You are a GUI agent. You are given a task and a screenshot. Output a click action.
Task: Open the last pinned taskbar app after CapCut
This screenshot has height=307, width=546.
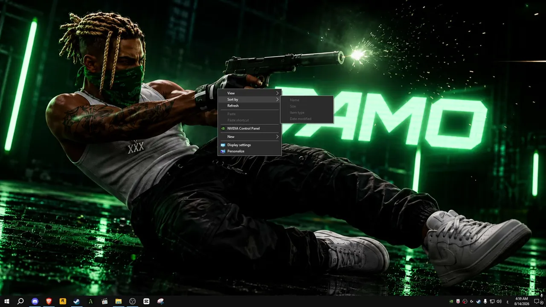[x=160, y=301]
